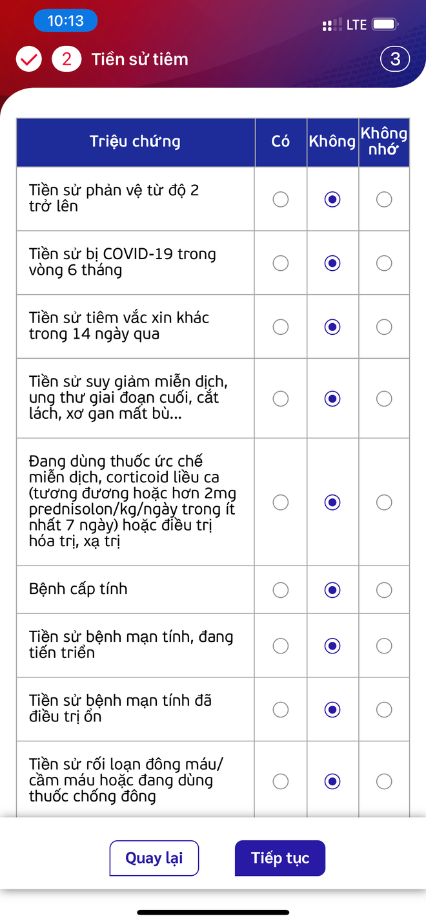
Task: Open step 3 via its circle indicator
Action: pos(394,59)
